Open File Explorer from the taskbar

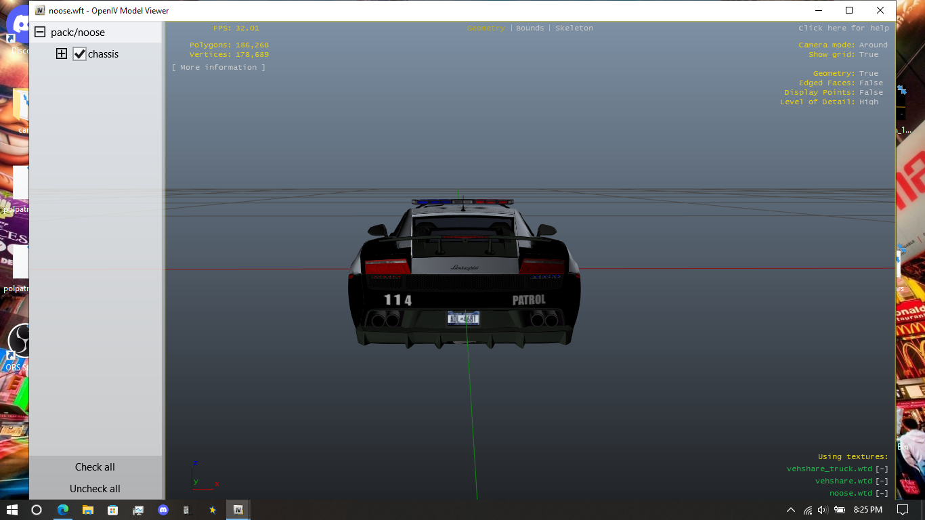(x=87, y=510)
